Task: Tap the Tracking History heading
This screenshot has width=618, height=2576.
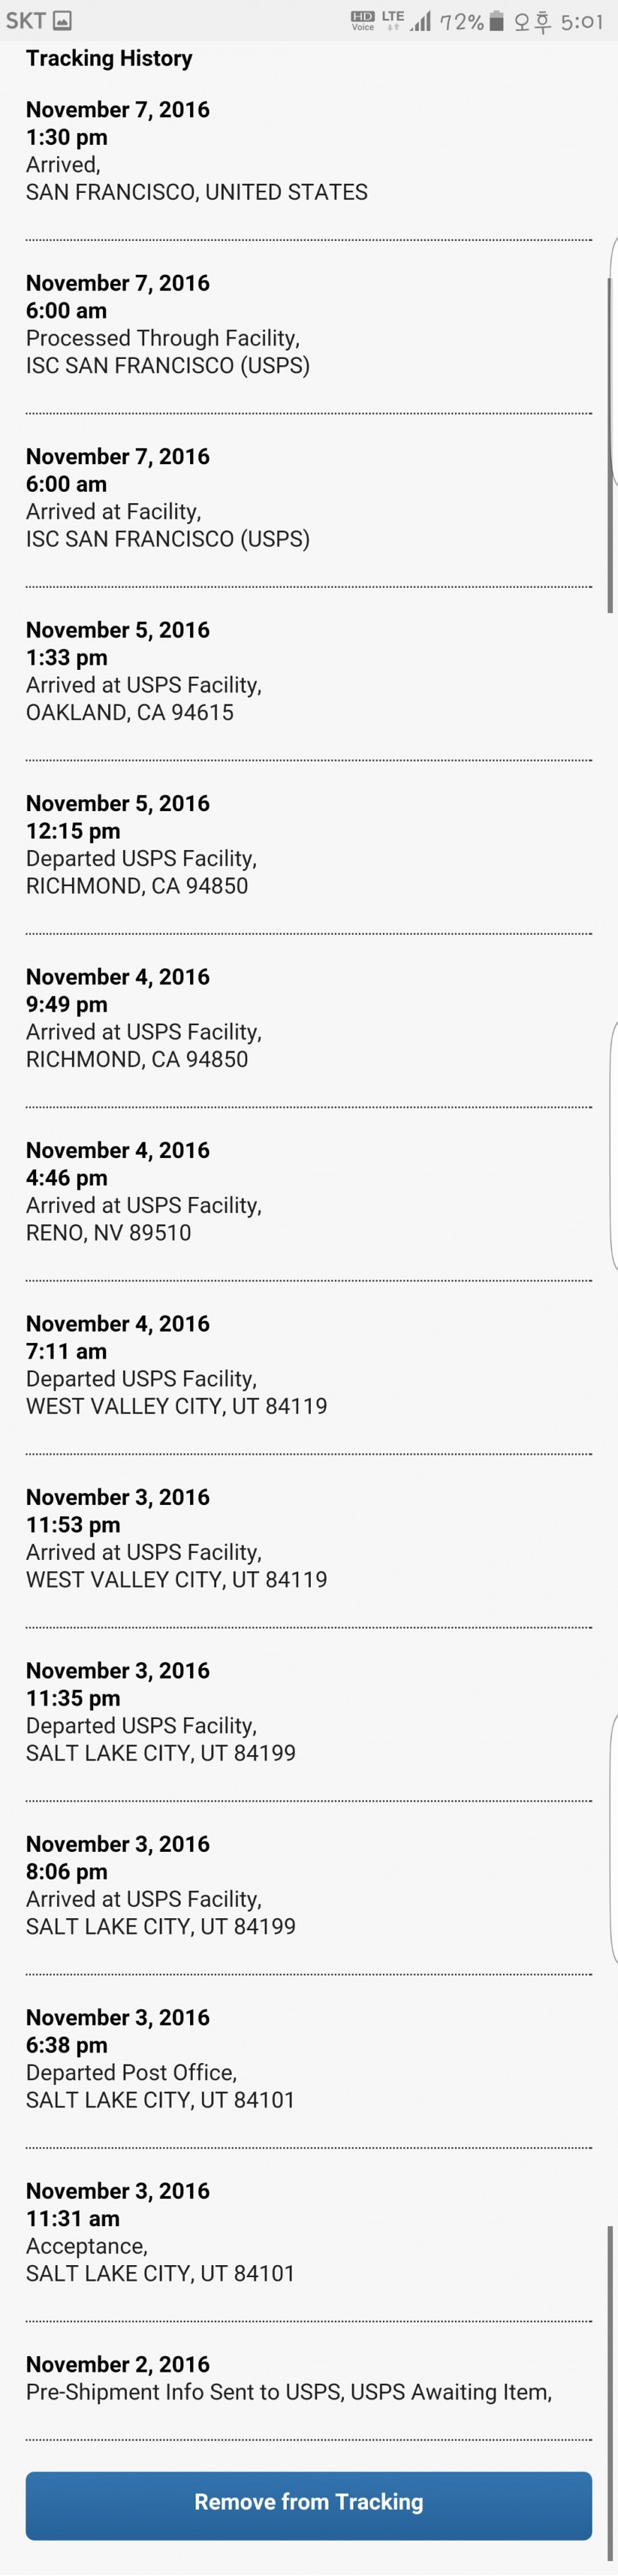Action: point(109,58)
